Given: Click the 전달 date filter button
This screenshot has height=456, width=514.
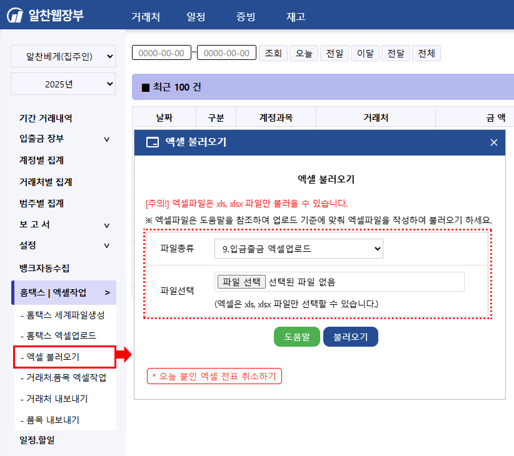Looking at the screenshot, I should point(396,53).
